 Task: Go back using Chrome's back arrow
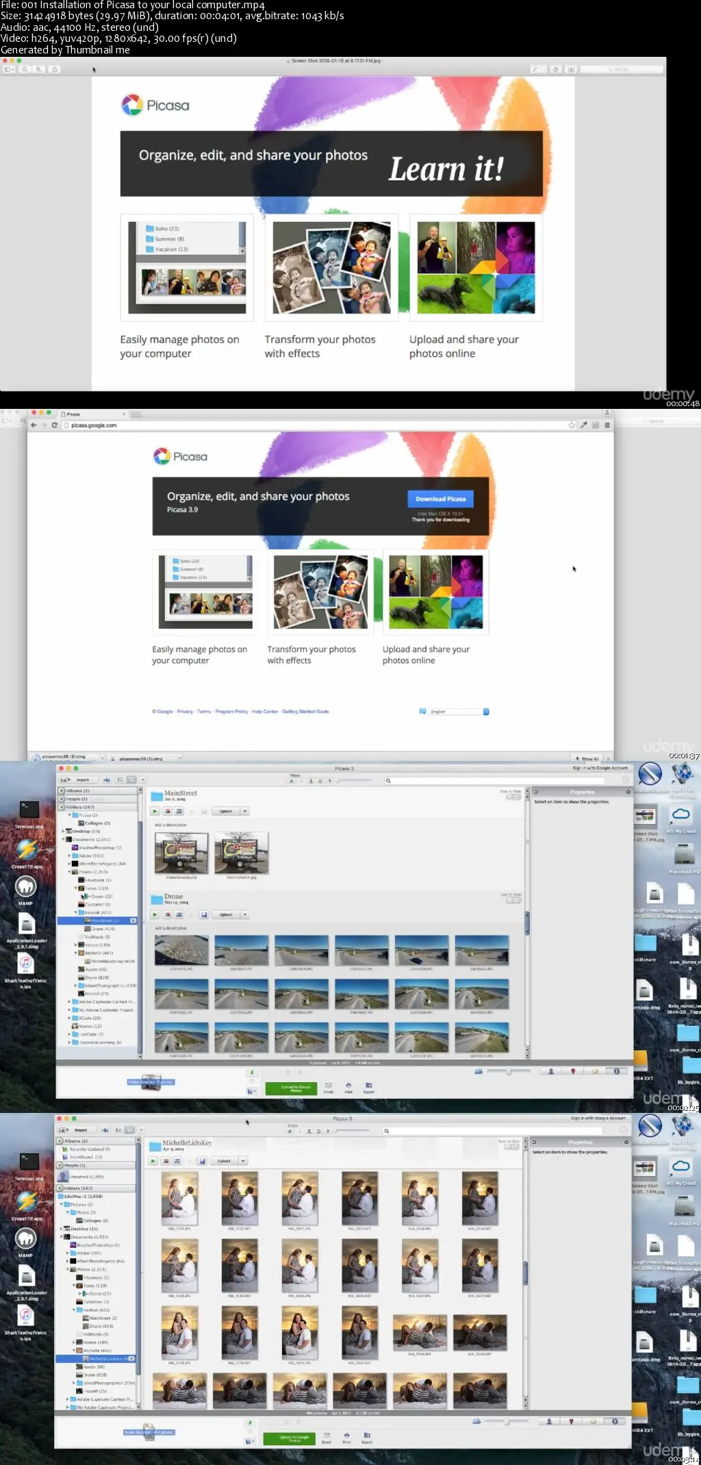(x=34, y=425)
